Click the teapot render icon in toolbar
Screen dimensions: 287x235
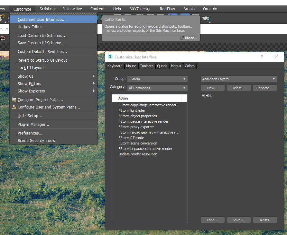205,19
